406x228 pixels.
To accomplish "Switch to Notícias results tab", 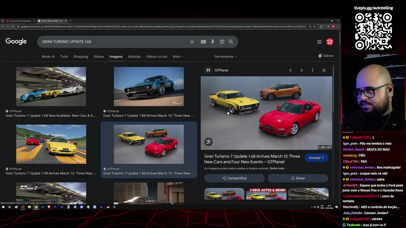I will point(134,56).
